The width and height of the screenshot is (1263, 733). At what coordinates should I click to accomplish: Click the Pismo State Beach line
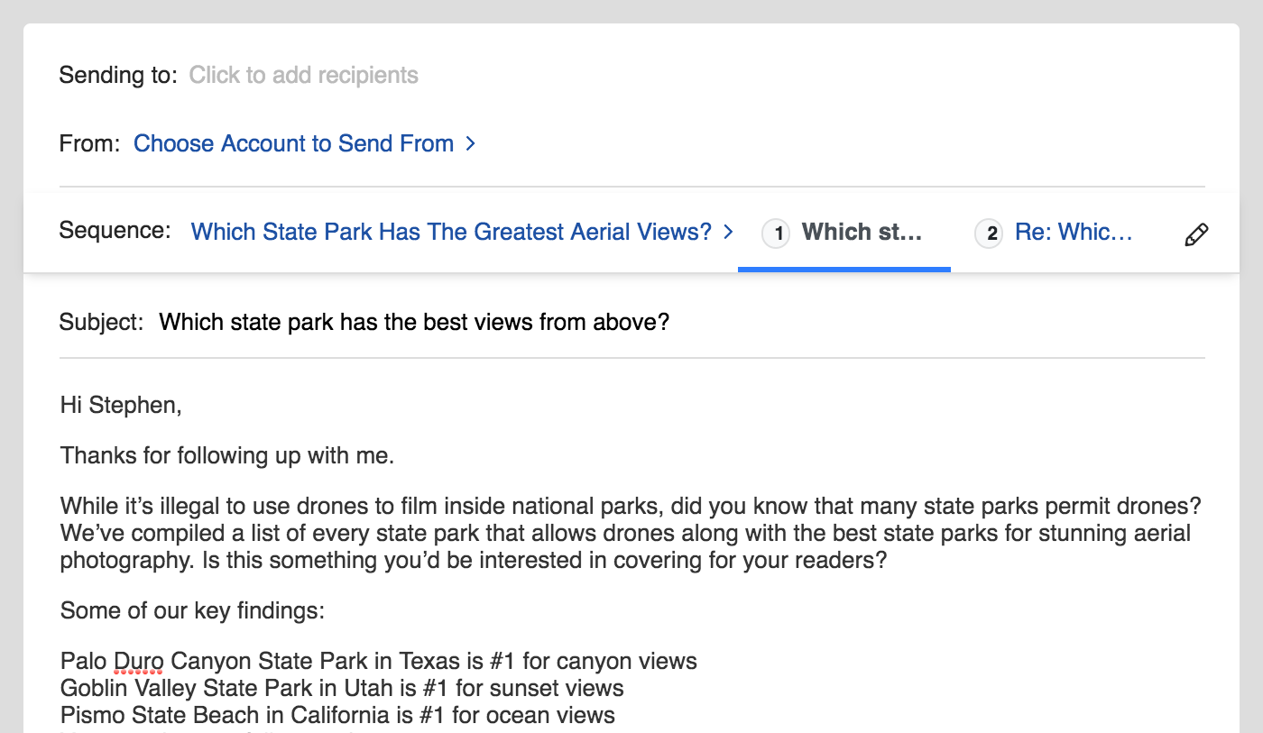337,716
